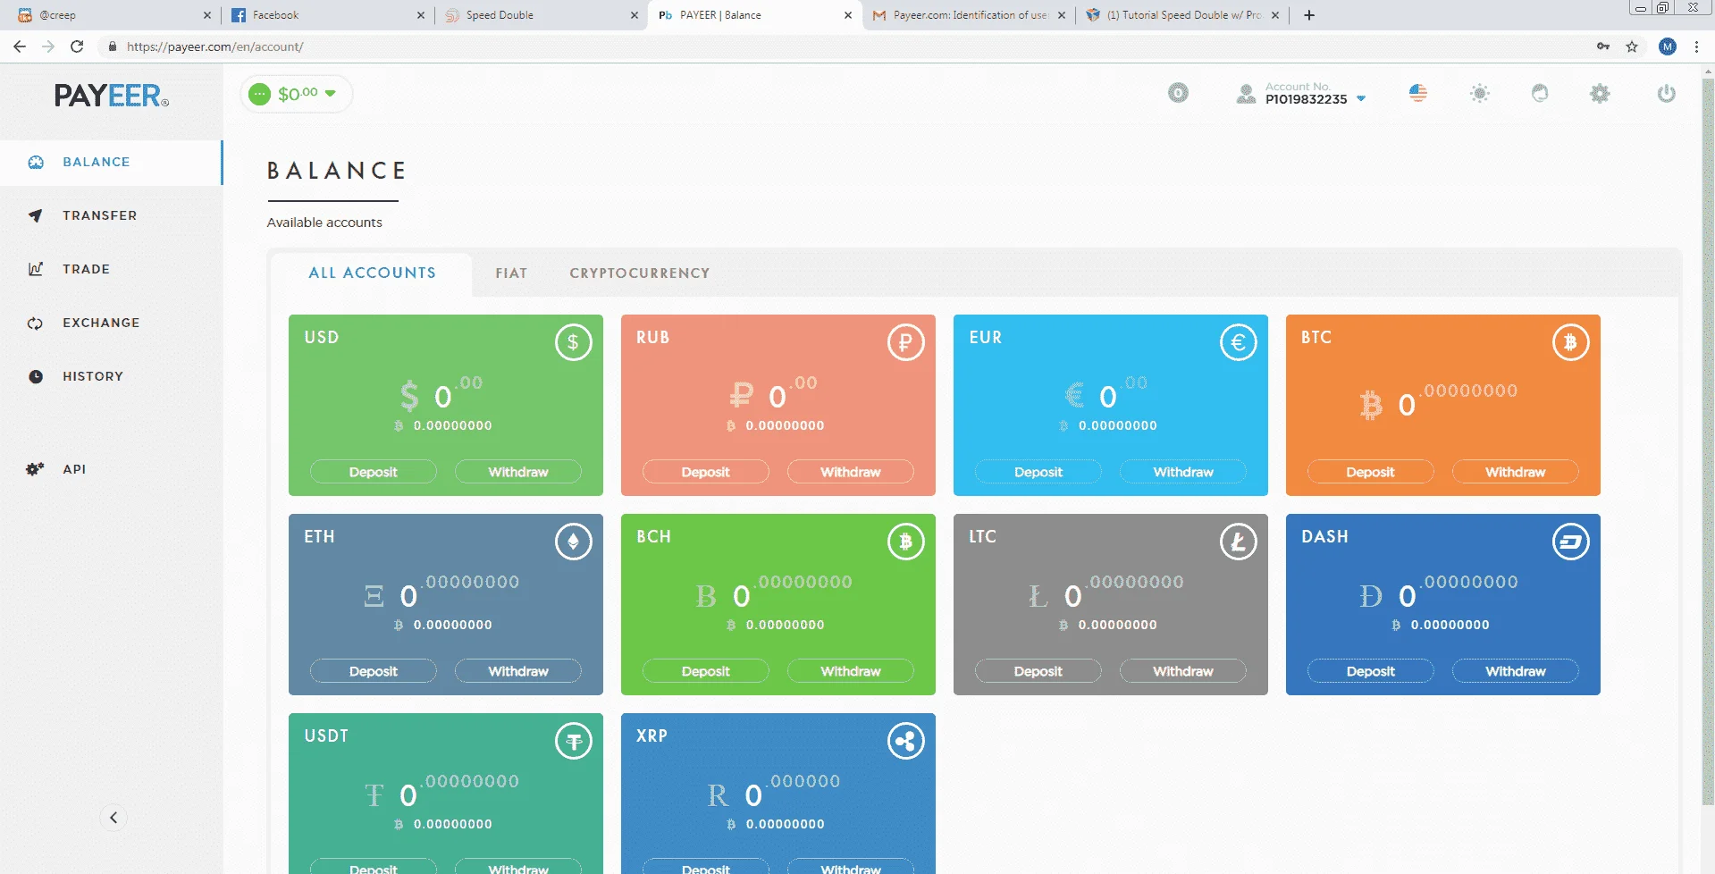
Task: Reload the page
Action: pos(77,46)
